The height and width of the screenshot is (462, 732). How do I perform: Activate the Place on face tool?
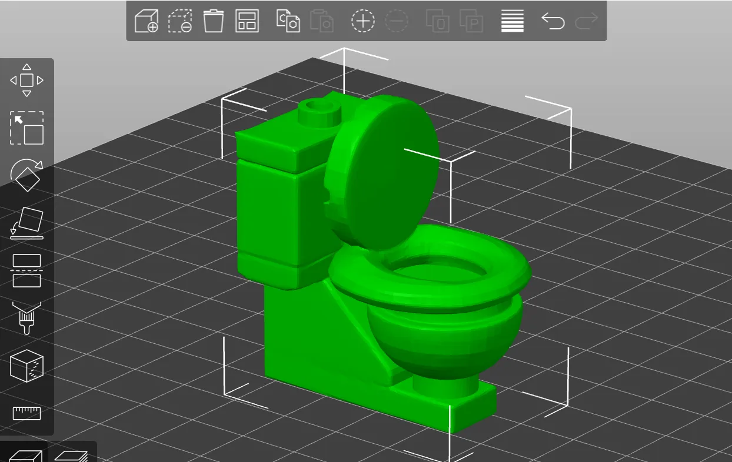26,222
